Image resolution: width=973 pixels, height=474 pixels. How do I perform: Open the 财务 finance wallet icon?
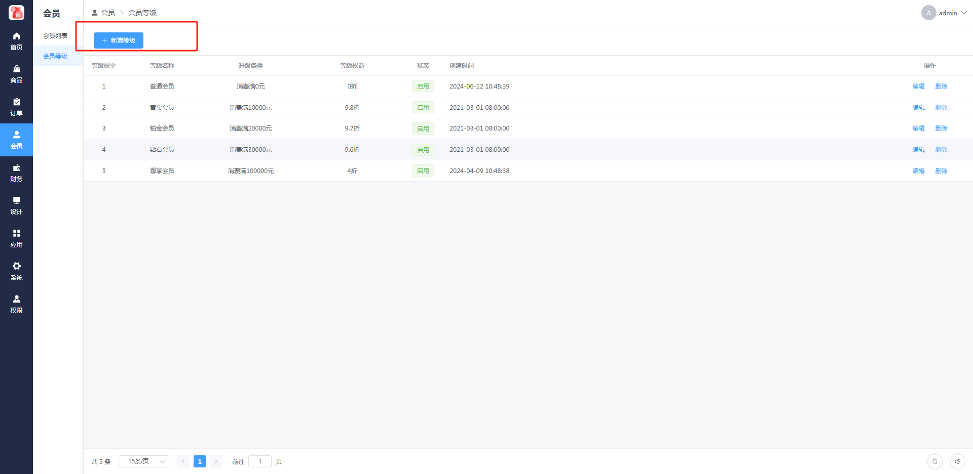tap(16, 168)
